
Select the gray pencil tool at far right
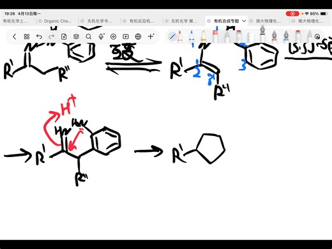[x=310, y=36]
